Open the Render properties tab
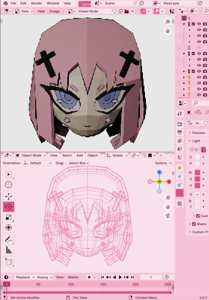The height and width of the screenshot is (300, 209). [180, 124]
